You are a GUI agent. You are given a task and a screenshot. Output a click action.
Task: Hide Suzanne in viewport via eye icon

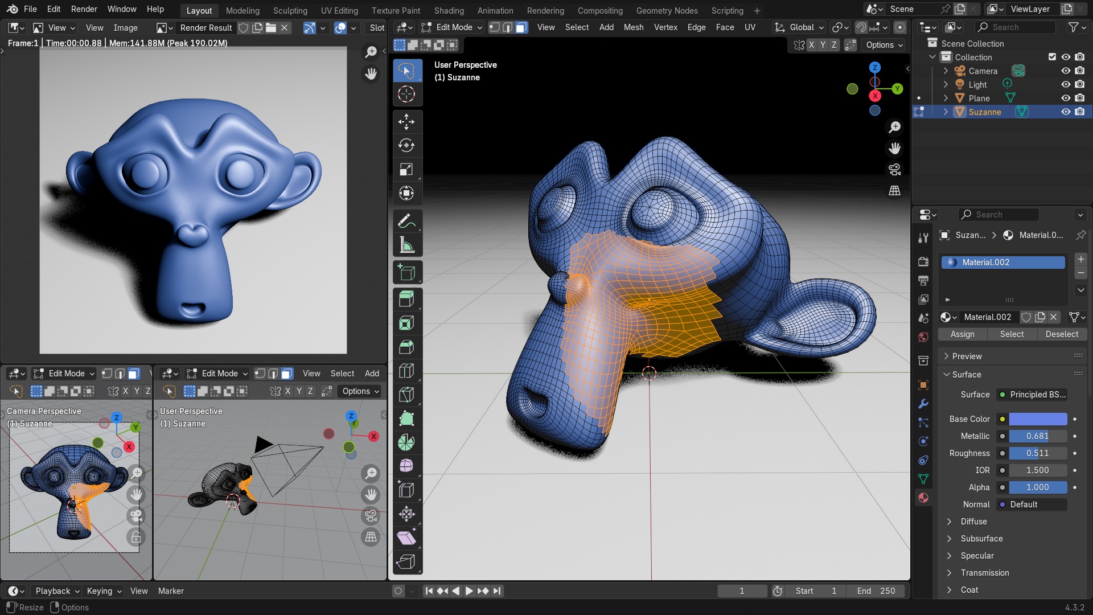click(x=1066, y=112)
